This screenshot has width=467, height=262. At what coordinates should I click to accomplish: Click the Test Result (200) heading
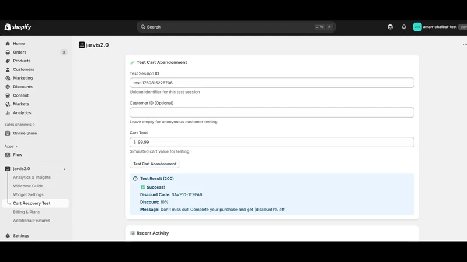pyautogui.click(x=157, y=179)
